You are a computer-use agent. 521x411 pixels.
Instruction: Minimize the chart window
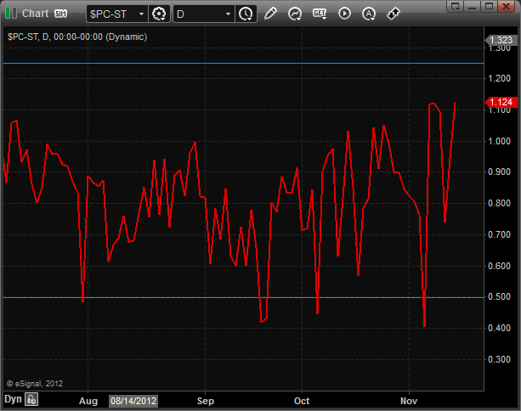pos(473,6)
